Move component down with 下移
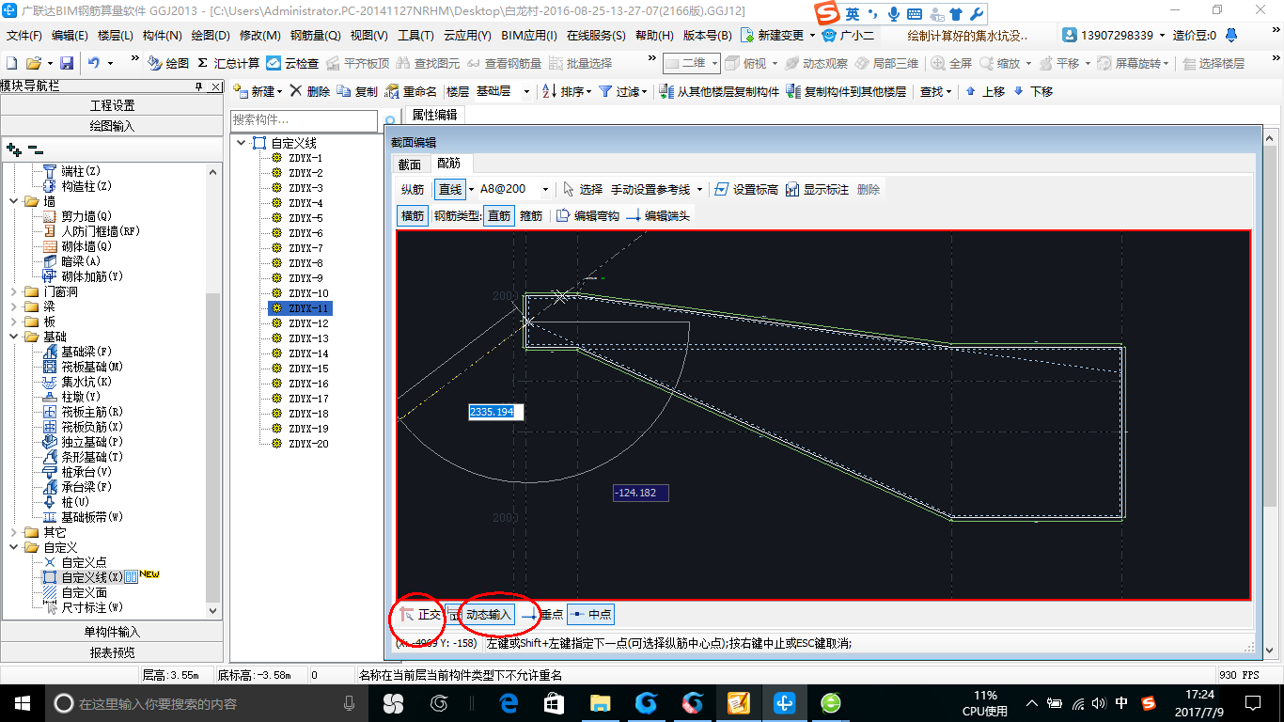 click(x=1032, y=91)
